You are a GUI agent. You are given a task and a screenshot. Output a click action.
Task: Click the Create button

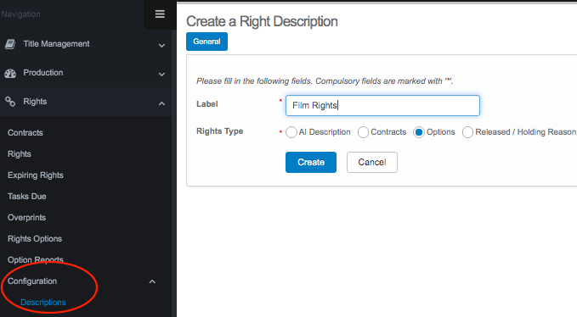pyautogui.click(x=311, y=162)
